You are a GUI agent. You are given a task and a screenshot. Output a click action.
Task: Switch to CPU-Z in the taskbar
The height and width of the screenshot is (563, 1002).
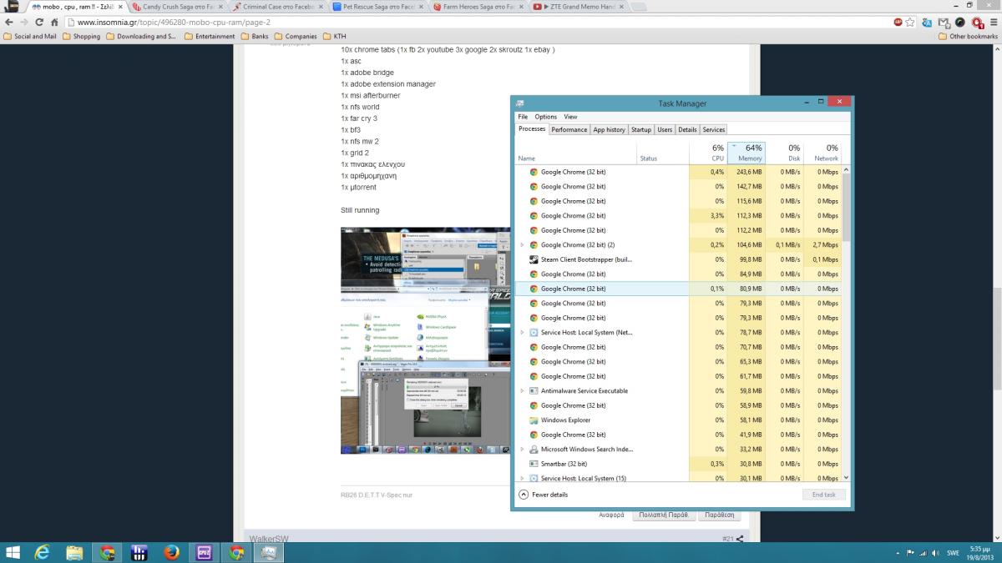tap(205, 552)
